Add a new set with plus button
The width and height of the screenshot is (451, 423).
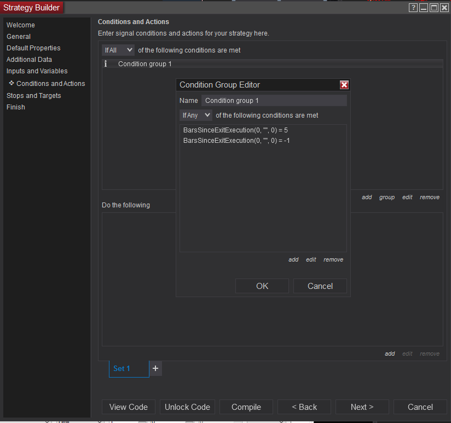(155, 368)
